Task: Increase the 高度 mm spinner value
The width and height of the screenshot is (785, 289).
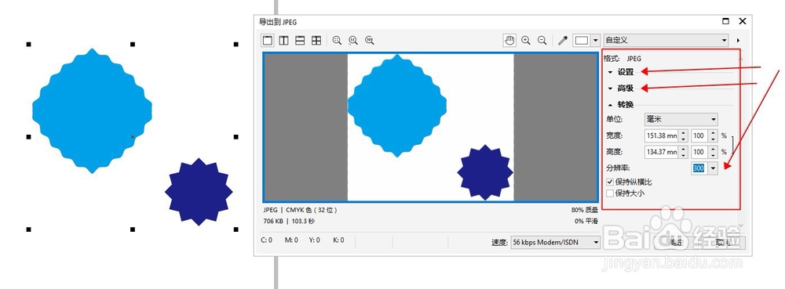Action: (683, 149)
